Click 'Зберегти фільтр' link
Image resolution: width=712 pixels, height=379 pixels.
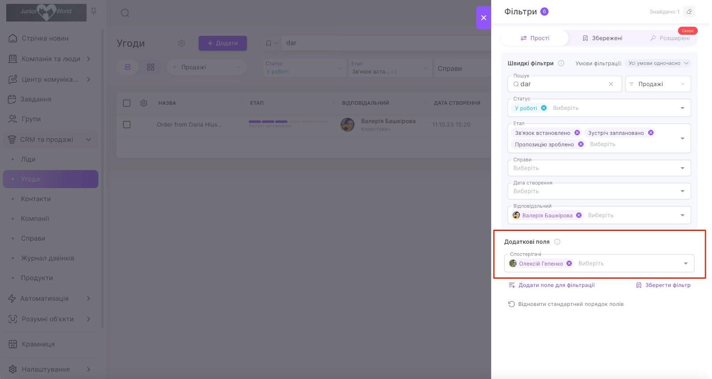click(663, 285)
